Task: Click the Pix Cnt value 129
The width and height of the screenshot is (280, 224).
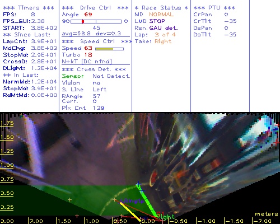Action: (99, 108)
